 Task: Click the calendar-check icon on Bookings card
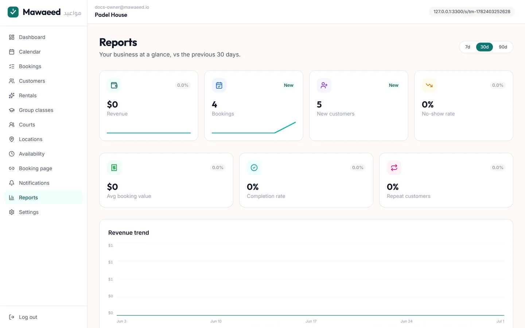pos(219,85)
